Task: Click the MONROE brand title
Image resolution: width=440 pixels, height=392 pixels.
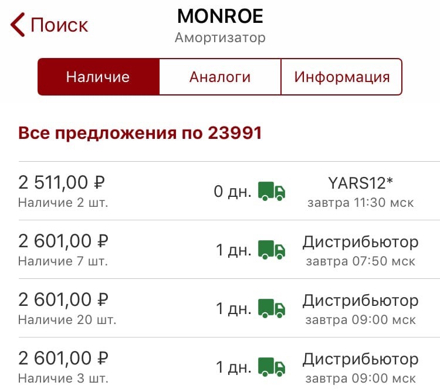Action: tap(220, 16)
